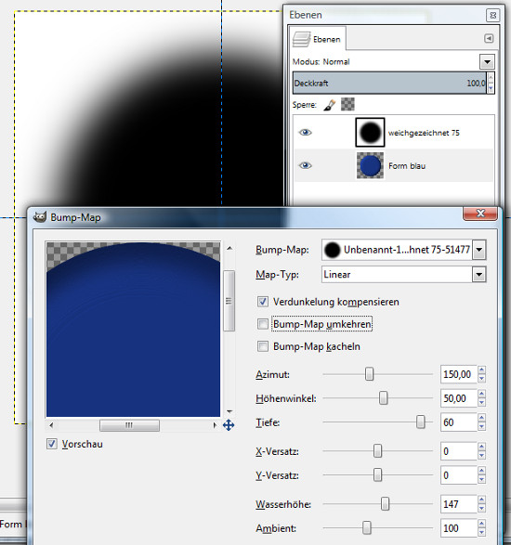Viewport: 511px width, 545px height.
Task: Hide the weichgezeichnet 75 layer
Action: coord(305,133)
